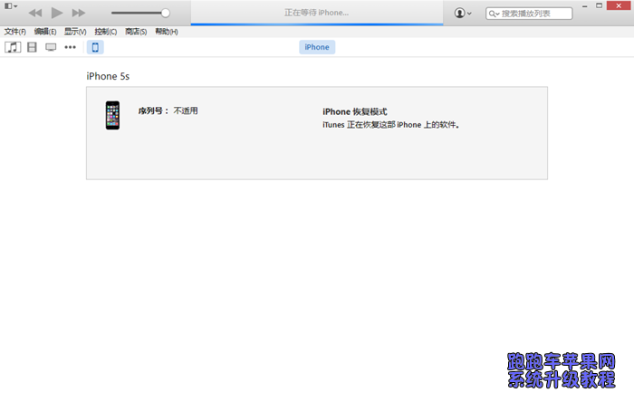Click the 正在等待 iPhone status text
Image resolution: width=634 pixels, height=402 pixels.
(x=317, y=13)
